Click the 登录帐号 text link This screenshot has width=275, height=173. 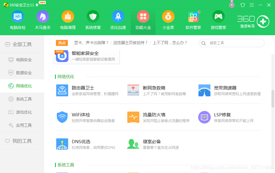click(x=247, y=26)
